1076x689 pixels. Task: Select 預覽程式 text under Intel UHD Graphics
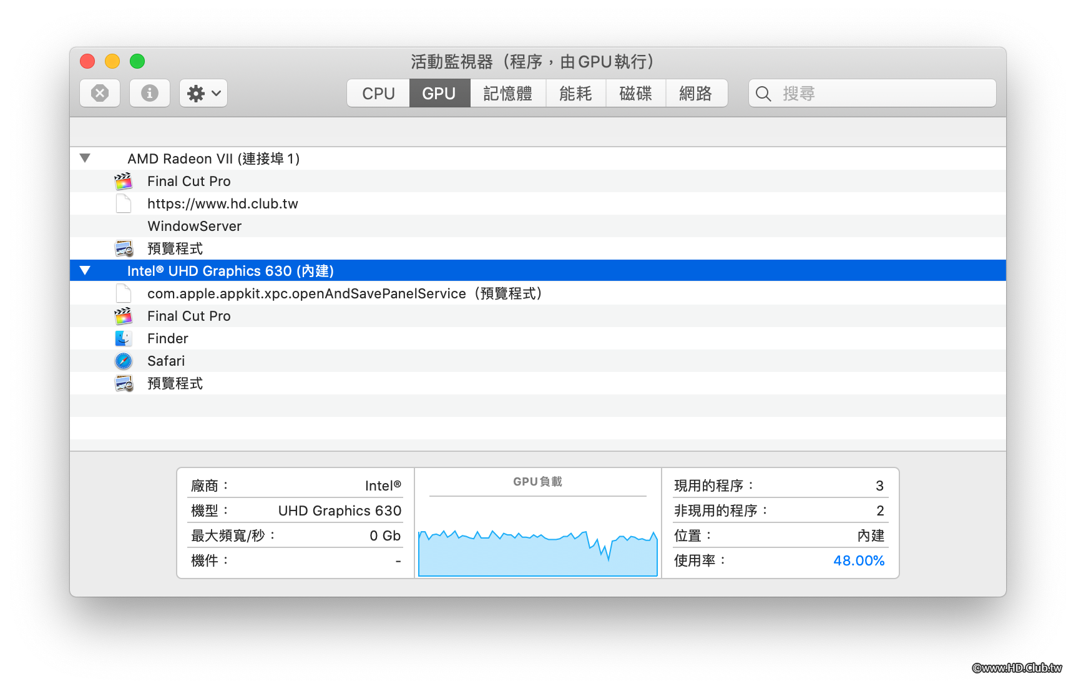pyautogui.click(x=175, y=383)
